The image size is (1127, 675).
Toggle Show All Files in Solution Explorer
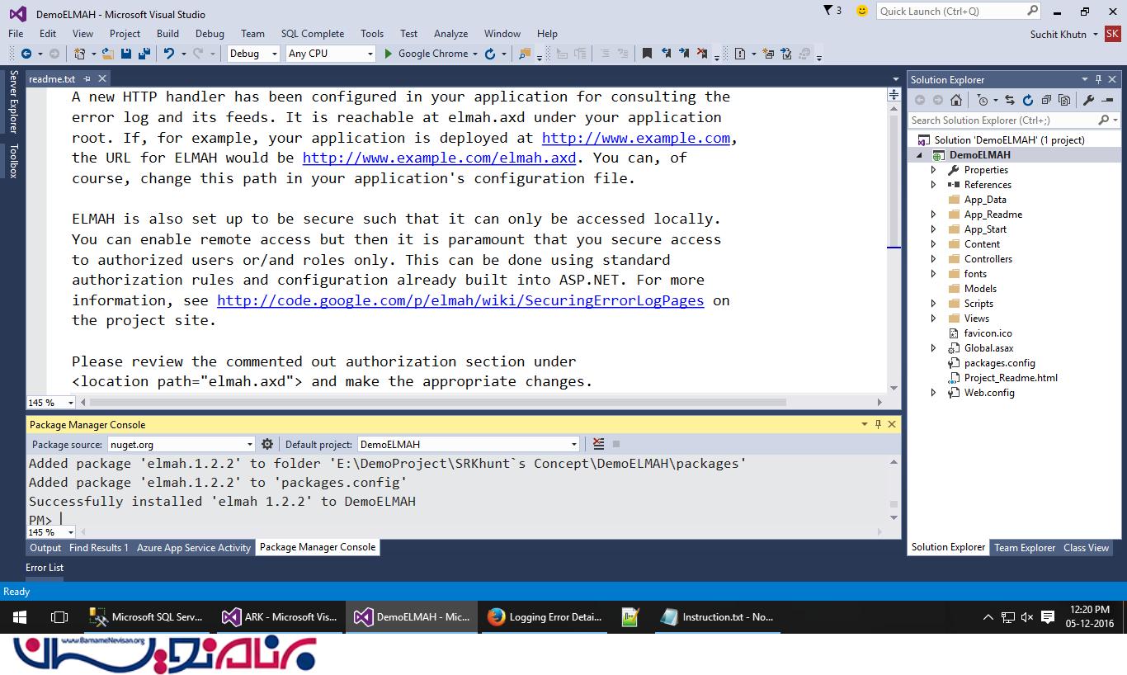[x=1064, y=100]
